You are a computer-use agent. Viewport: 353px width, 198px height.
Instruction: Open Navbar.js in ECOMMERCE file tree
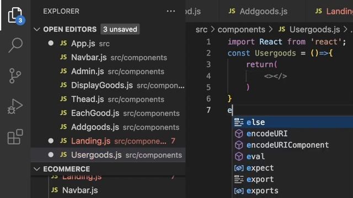(80, 190)
